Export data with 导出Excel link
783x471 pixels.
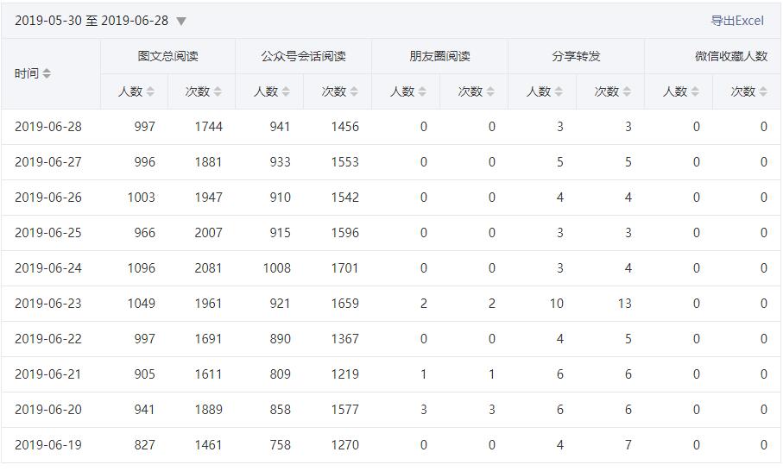pyautogui.click(x=737, y=21)
